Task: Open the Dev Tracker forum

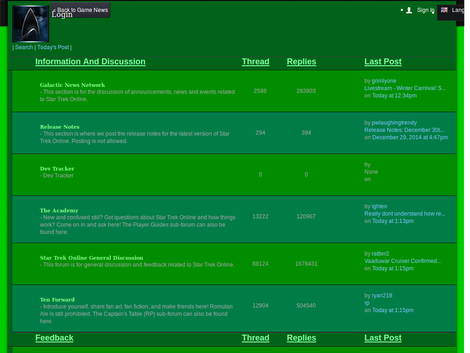Action: [57, 169]
